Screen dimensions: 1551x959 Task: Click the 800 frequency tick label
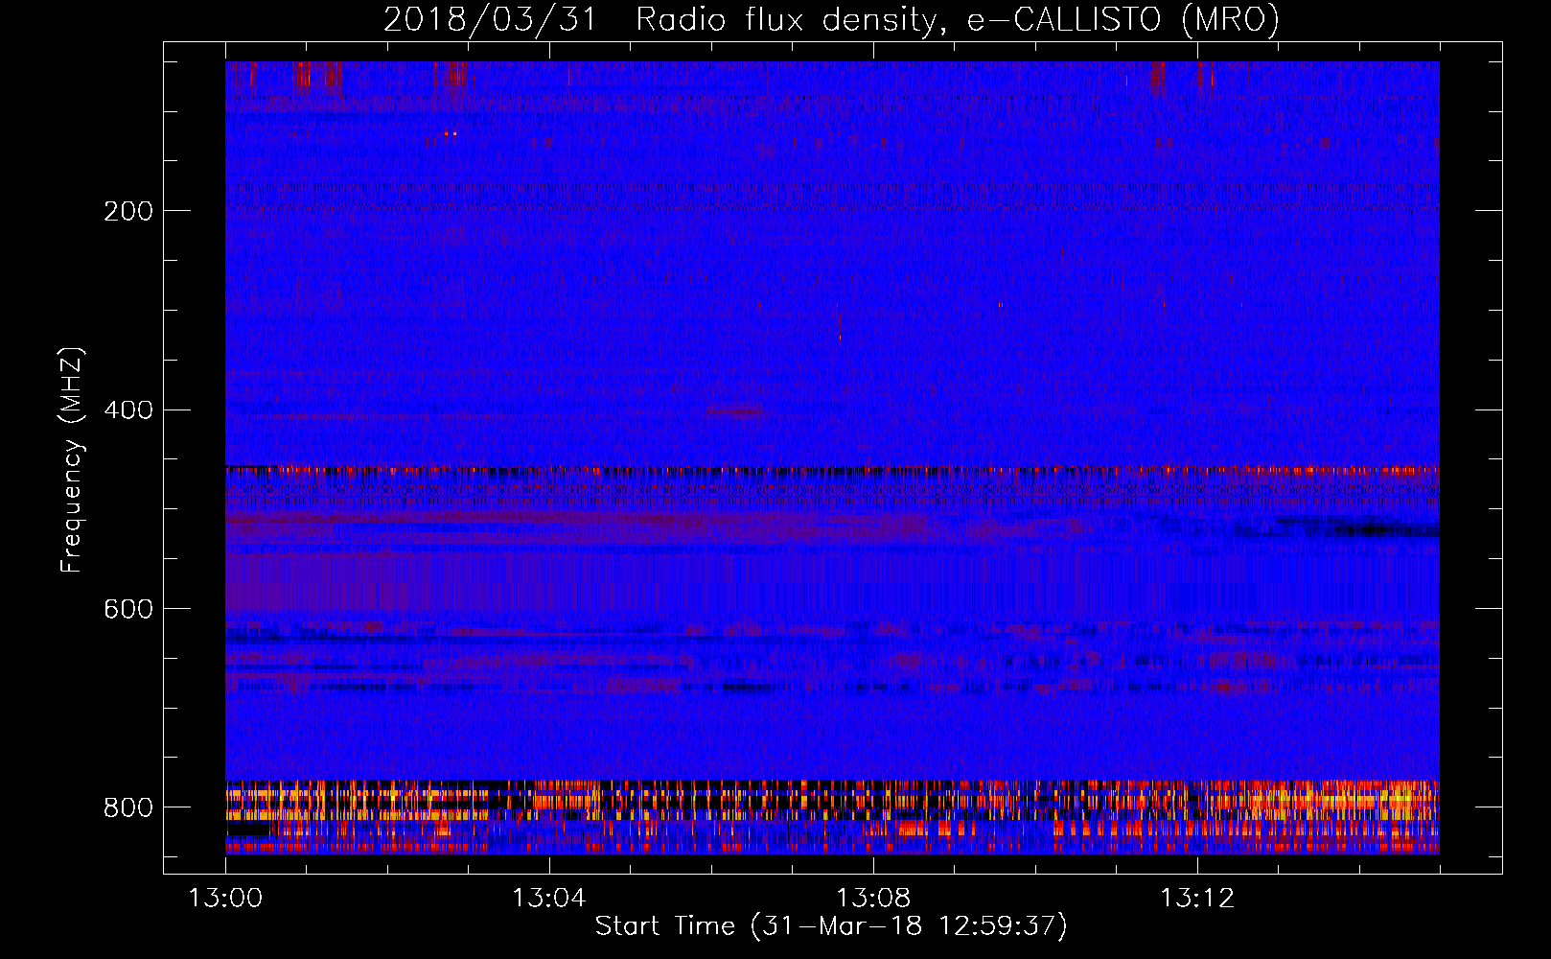(x=127, y=807)
